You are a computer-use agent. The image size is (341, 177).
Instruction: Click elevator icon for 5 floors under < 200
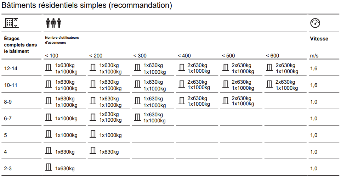click(x=93, y=134)
